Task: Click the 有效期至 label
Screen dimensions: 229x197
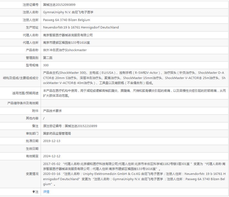Action: click(32, 156)
